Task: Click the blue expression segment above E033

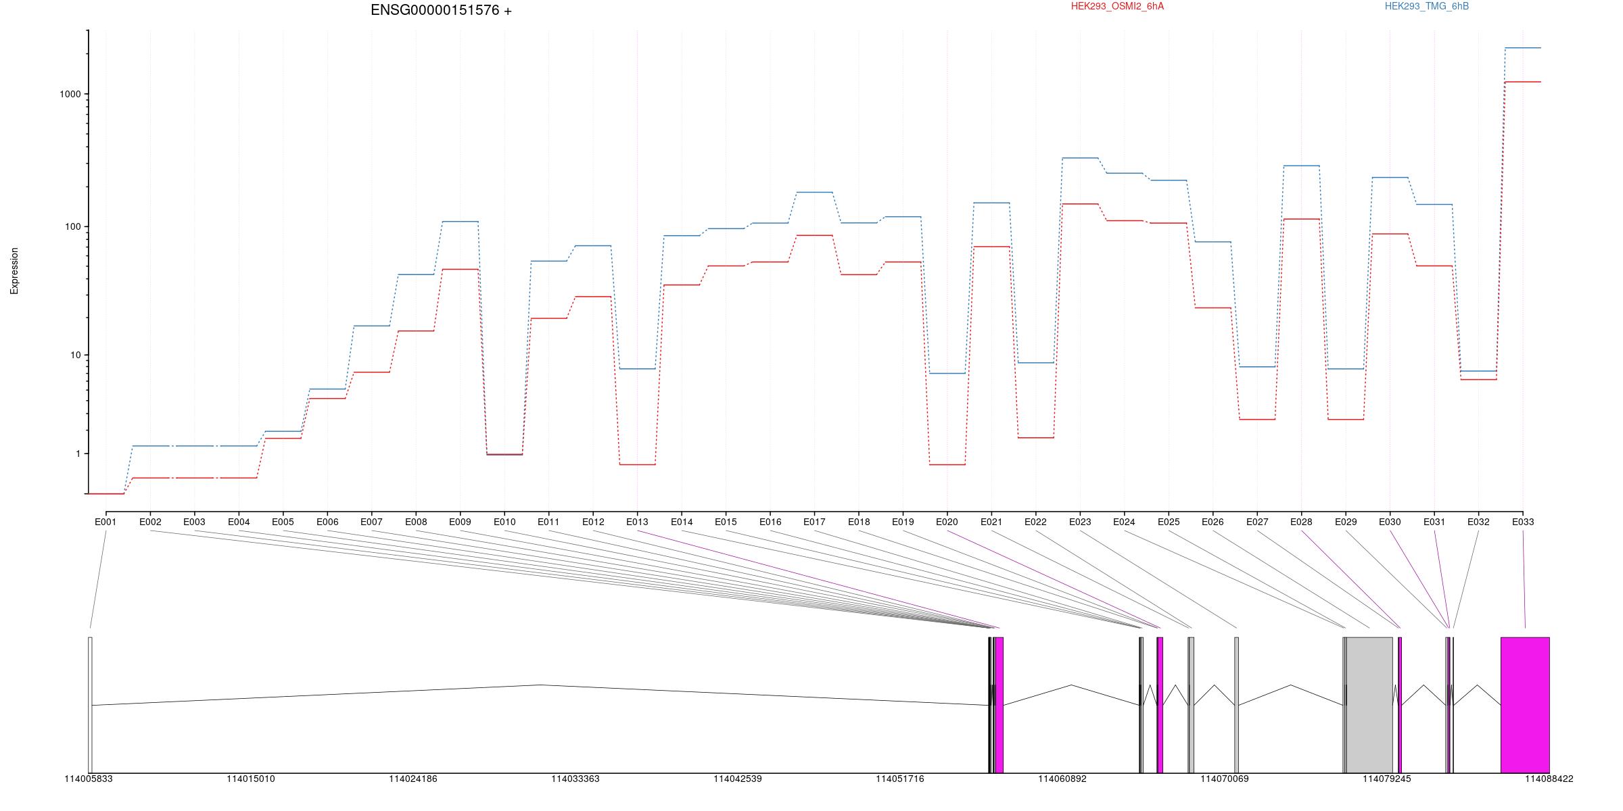Action: point(1523,48)
